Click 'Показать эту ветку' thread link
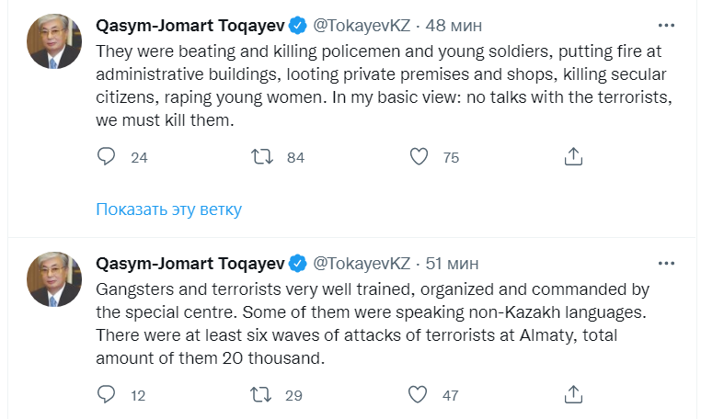The image size is (701, 419). click(x=168, y=209)
